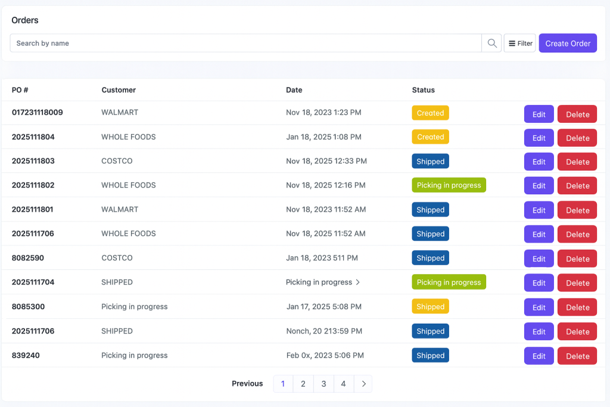This screenshot has width=610, height=407.
Task: Click the yellow Shipped badge on order 8085300
Action: point(430,306)
